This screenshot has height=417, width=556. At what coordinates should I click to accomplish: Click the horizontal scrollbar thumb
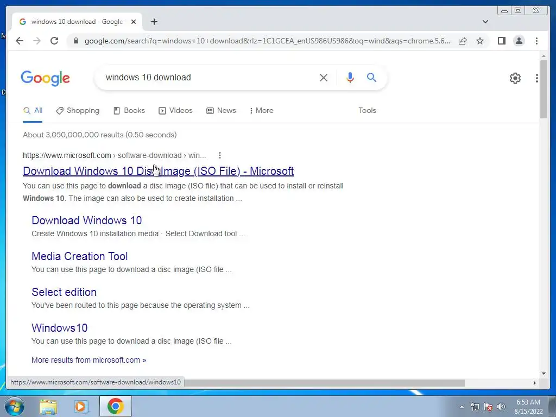pyautogui.click(x=325, y=383)
